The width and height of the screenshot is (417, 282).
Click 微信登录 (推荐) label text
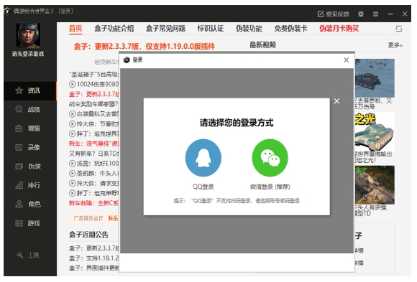click(x=270, y=187)
